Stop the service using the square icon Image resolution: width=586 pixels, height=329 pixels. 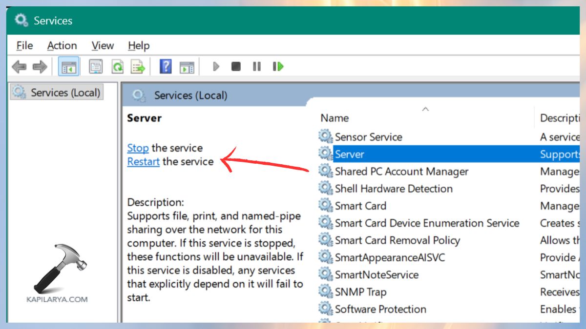pos(236,66)
